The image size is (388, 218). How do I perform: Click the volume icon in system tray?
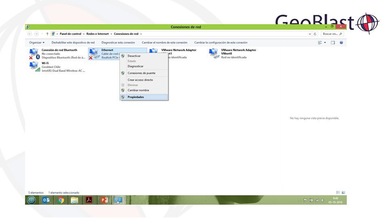[323, 200]
